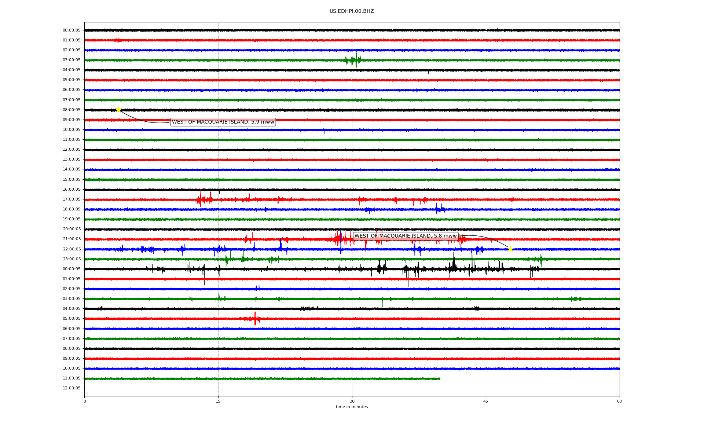Click the 16:00:05 time label
704x440 pixels.
(71, 190)
